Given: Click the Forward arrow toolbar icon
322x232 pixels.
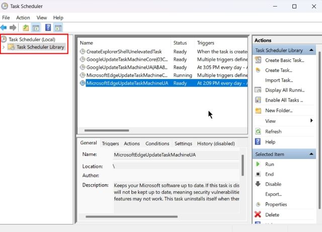Looking at the screenshot, I should (x=13, y=27).
